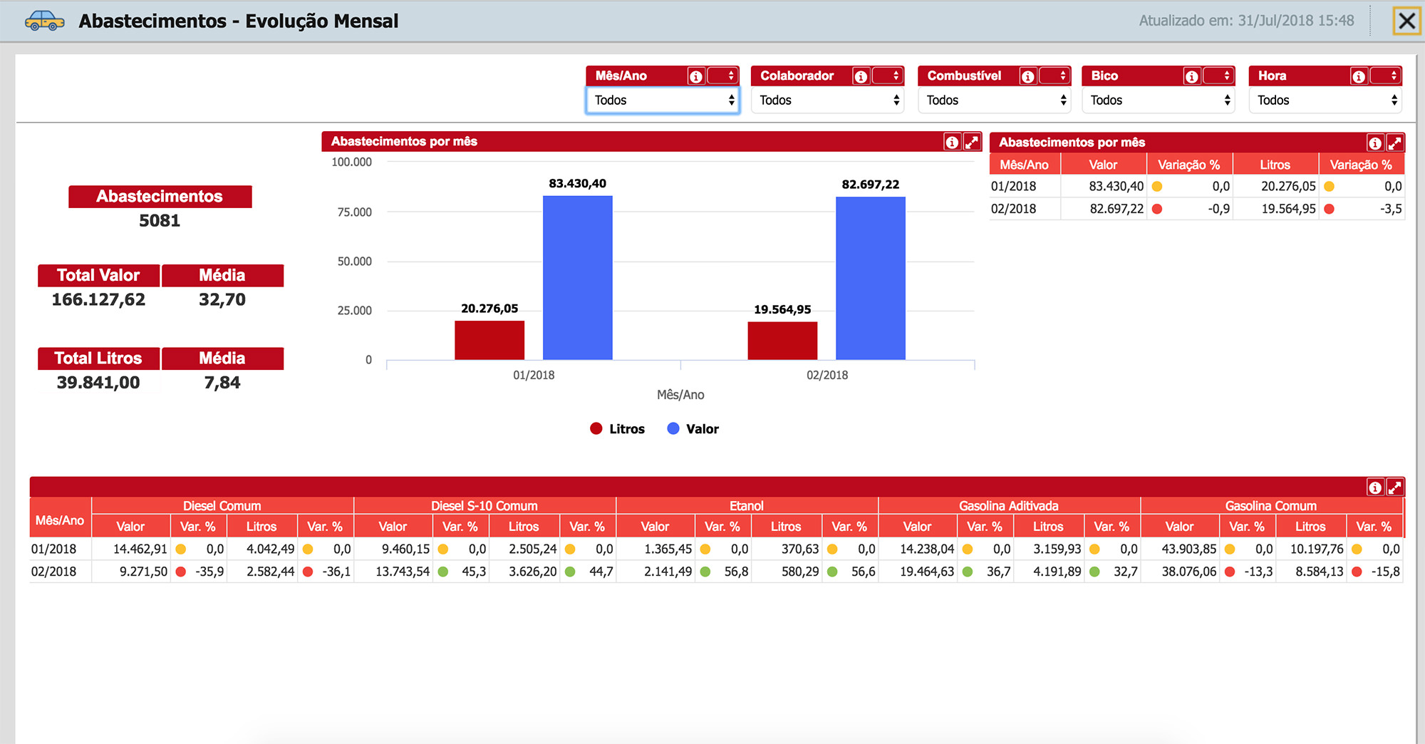Show info for fuel type breakdown table
Image resolution: width=1425 pixels, height=744 pixels.
point(1375,487)
